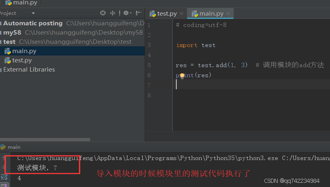Viewport: 330px width, 187px height.
Task: Click main.py in the breadcrumb bar
Action: coord(24,3)
